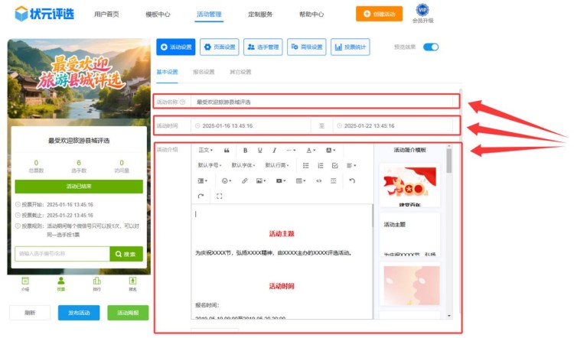Toggle the 预览效果 switch

click(431, 47)
